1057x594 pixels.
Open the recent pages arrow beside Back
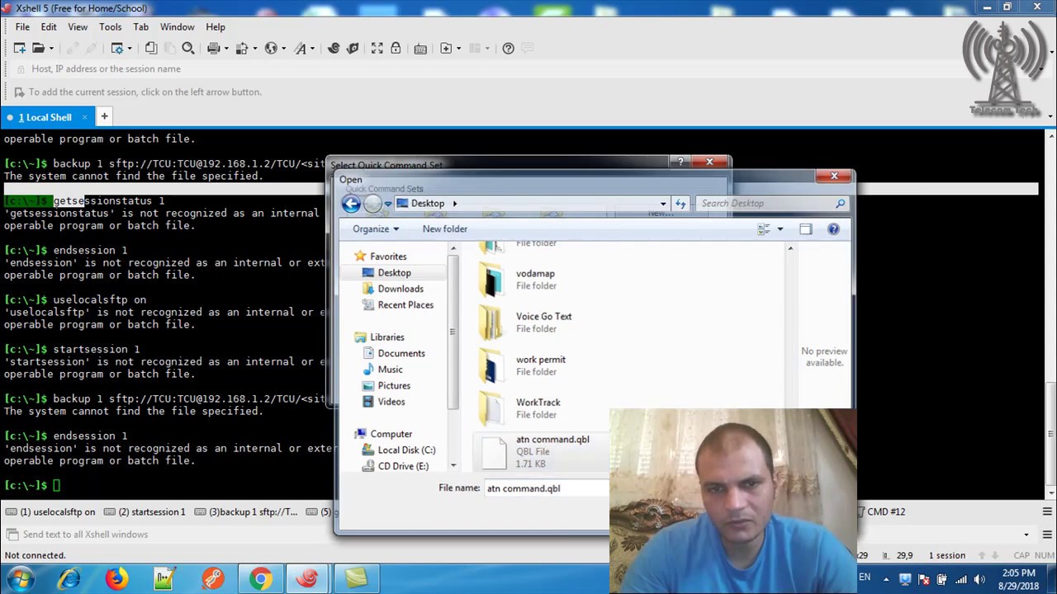(388, 204)
